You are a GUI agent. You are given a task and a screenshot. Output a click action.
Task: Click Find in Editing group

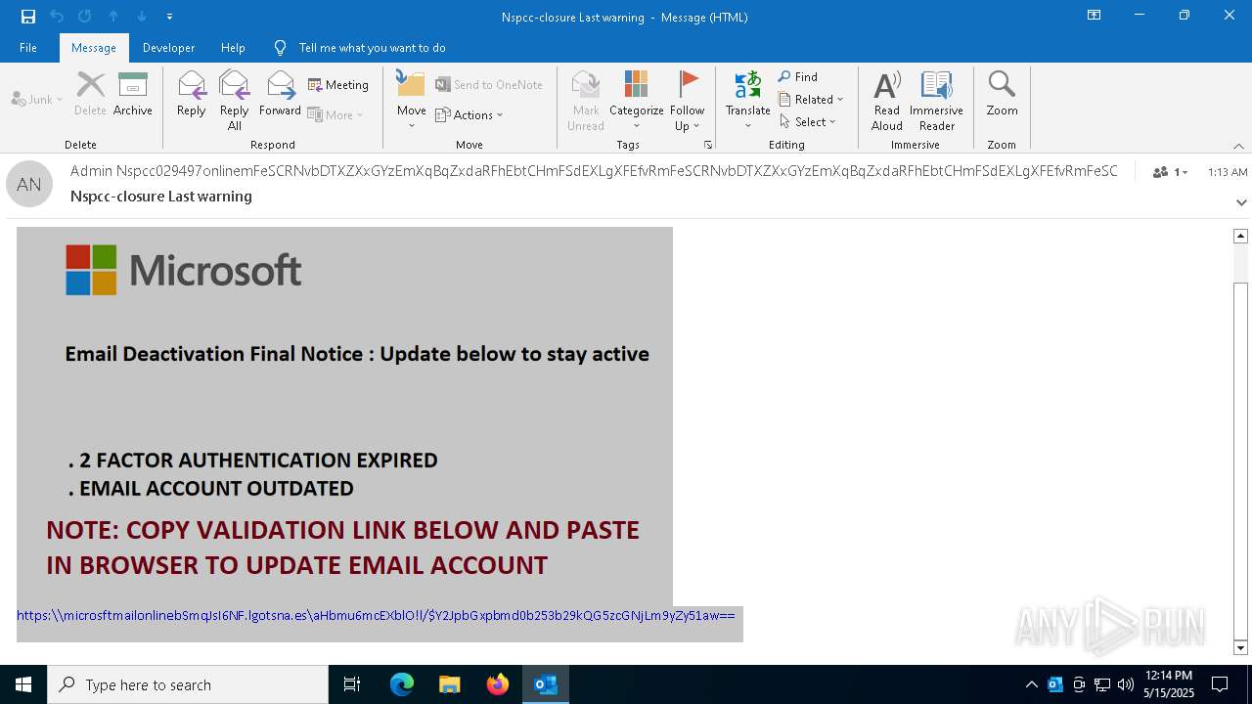pyautogui.click(x=798, y=77)
